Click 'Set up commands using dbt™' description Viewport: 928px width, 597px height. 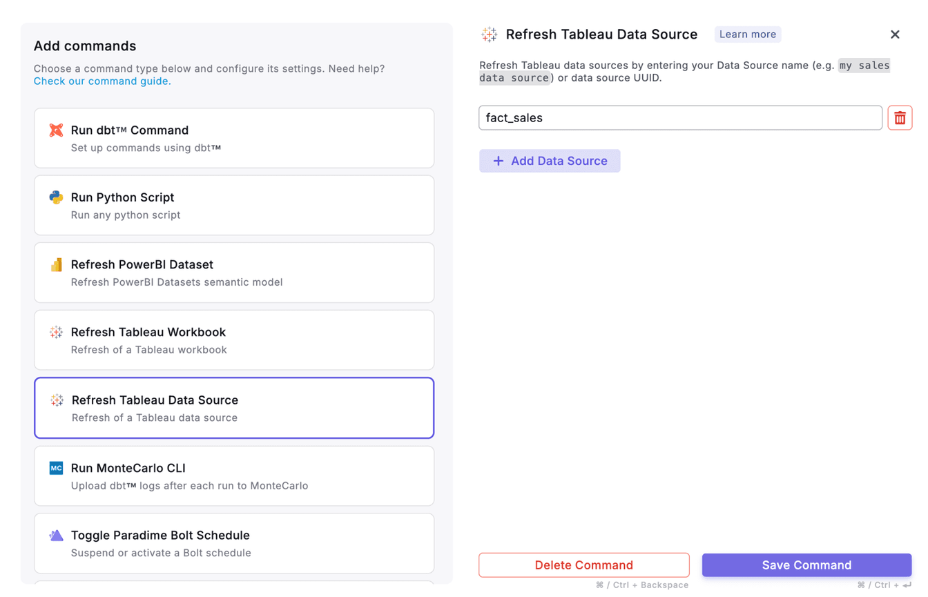[x=146, y=148]
